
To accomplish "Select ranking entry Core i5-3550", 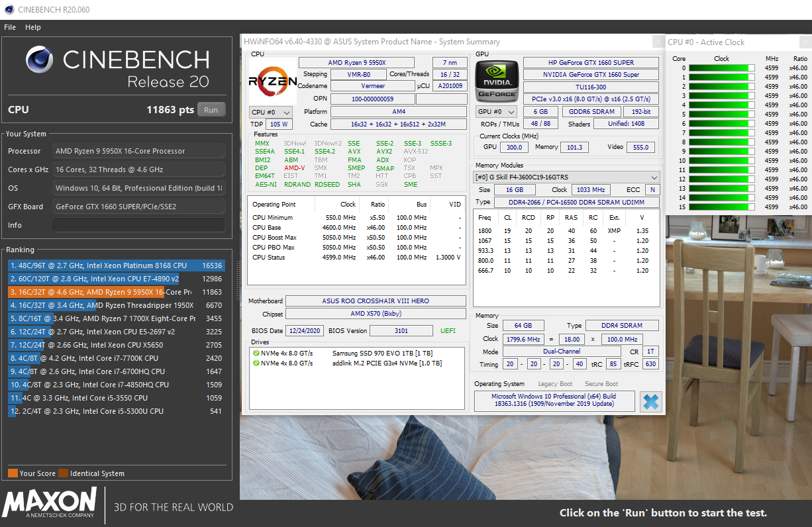I will pyautogui.click(x=117, y=398).
